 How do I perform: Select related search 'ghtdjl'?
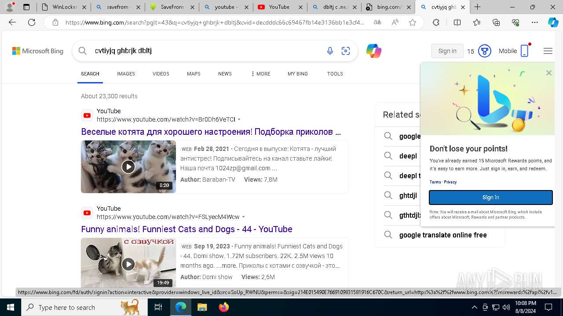tap(408, 196)
